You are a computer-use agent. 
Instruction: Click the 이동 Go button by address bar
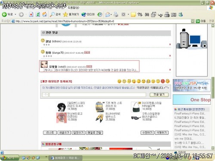201,21
